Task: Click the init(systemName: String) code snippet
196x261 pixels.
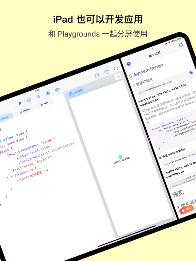Action: click(x=155, y=87)
